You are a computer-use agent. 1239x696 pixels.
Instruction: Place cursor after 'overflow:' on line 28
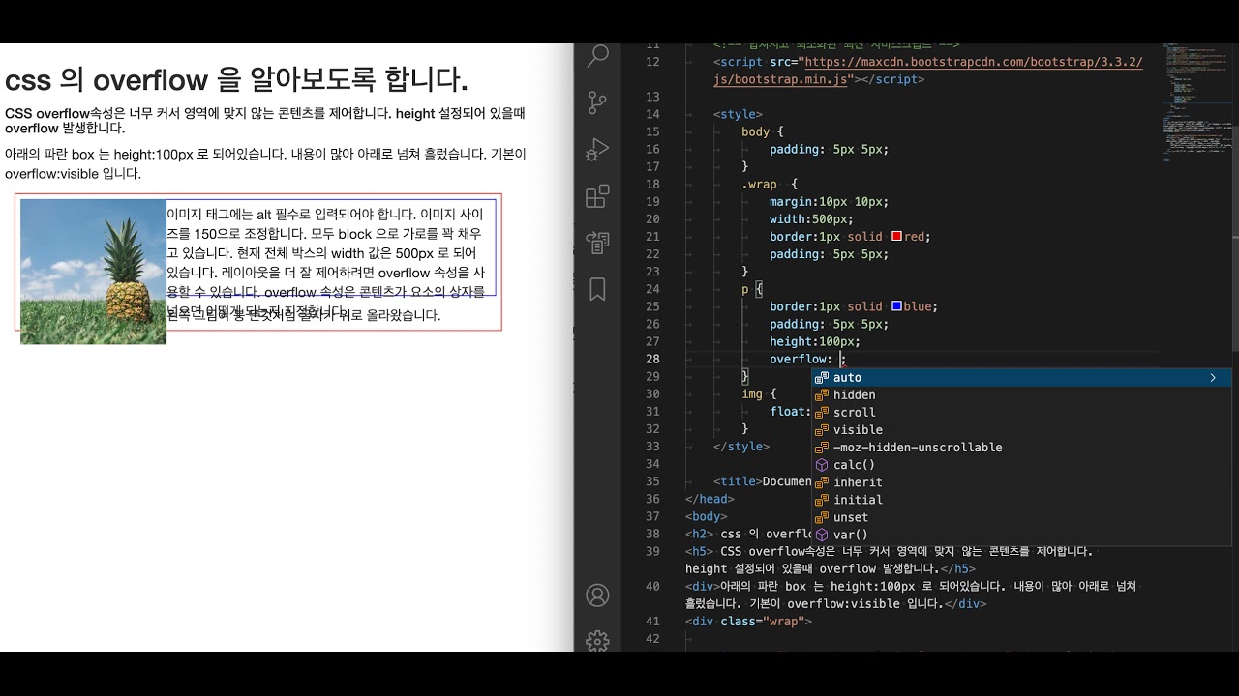click(840, 359)
